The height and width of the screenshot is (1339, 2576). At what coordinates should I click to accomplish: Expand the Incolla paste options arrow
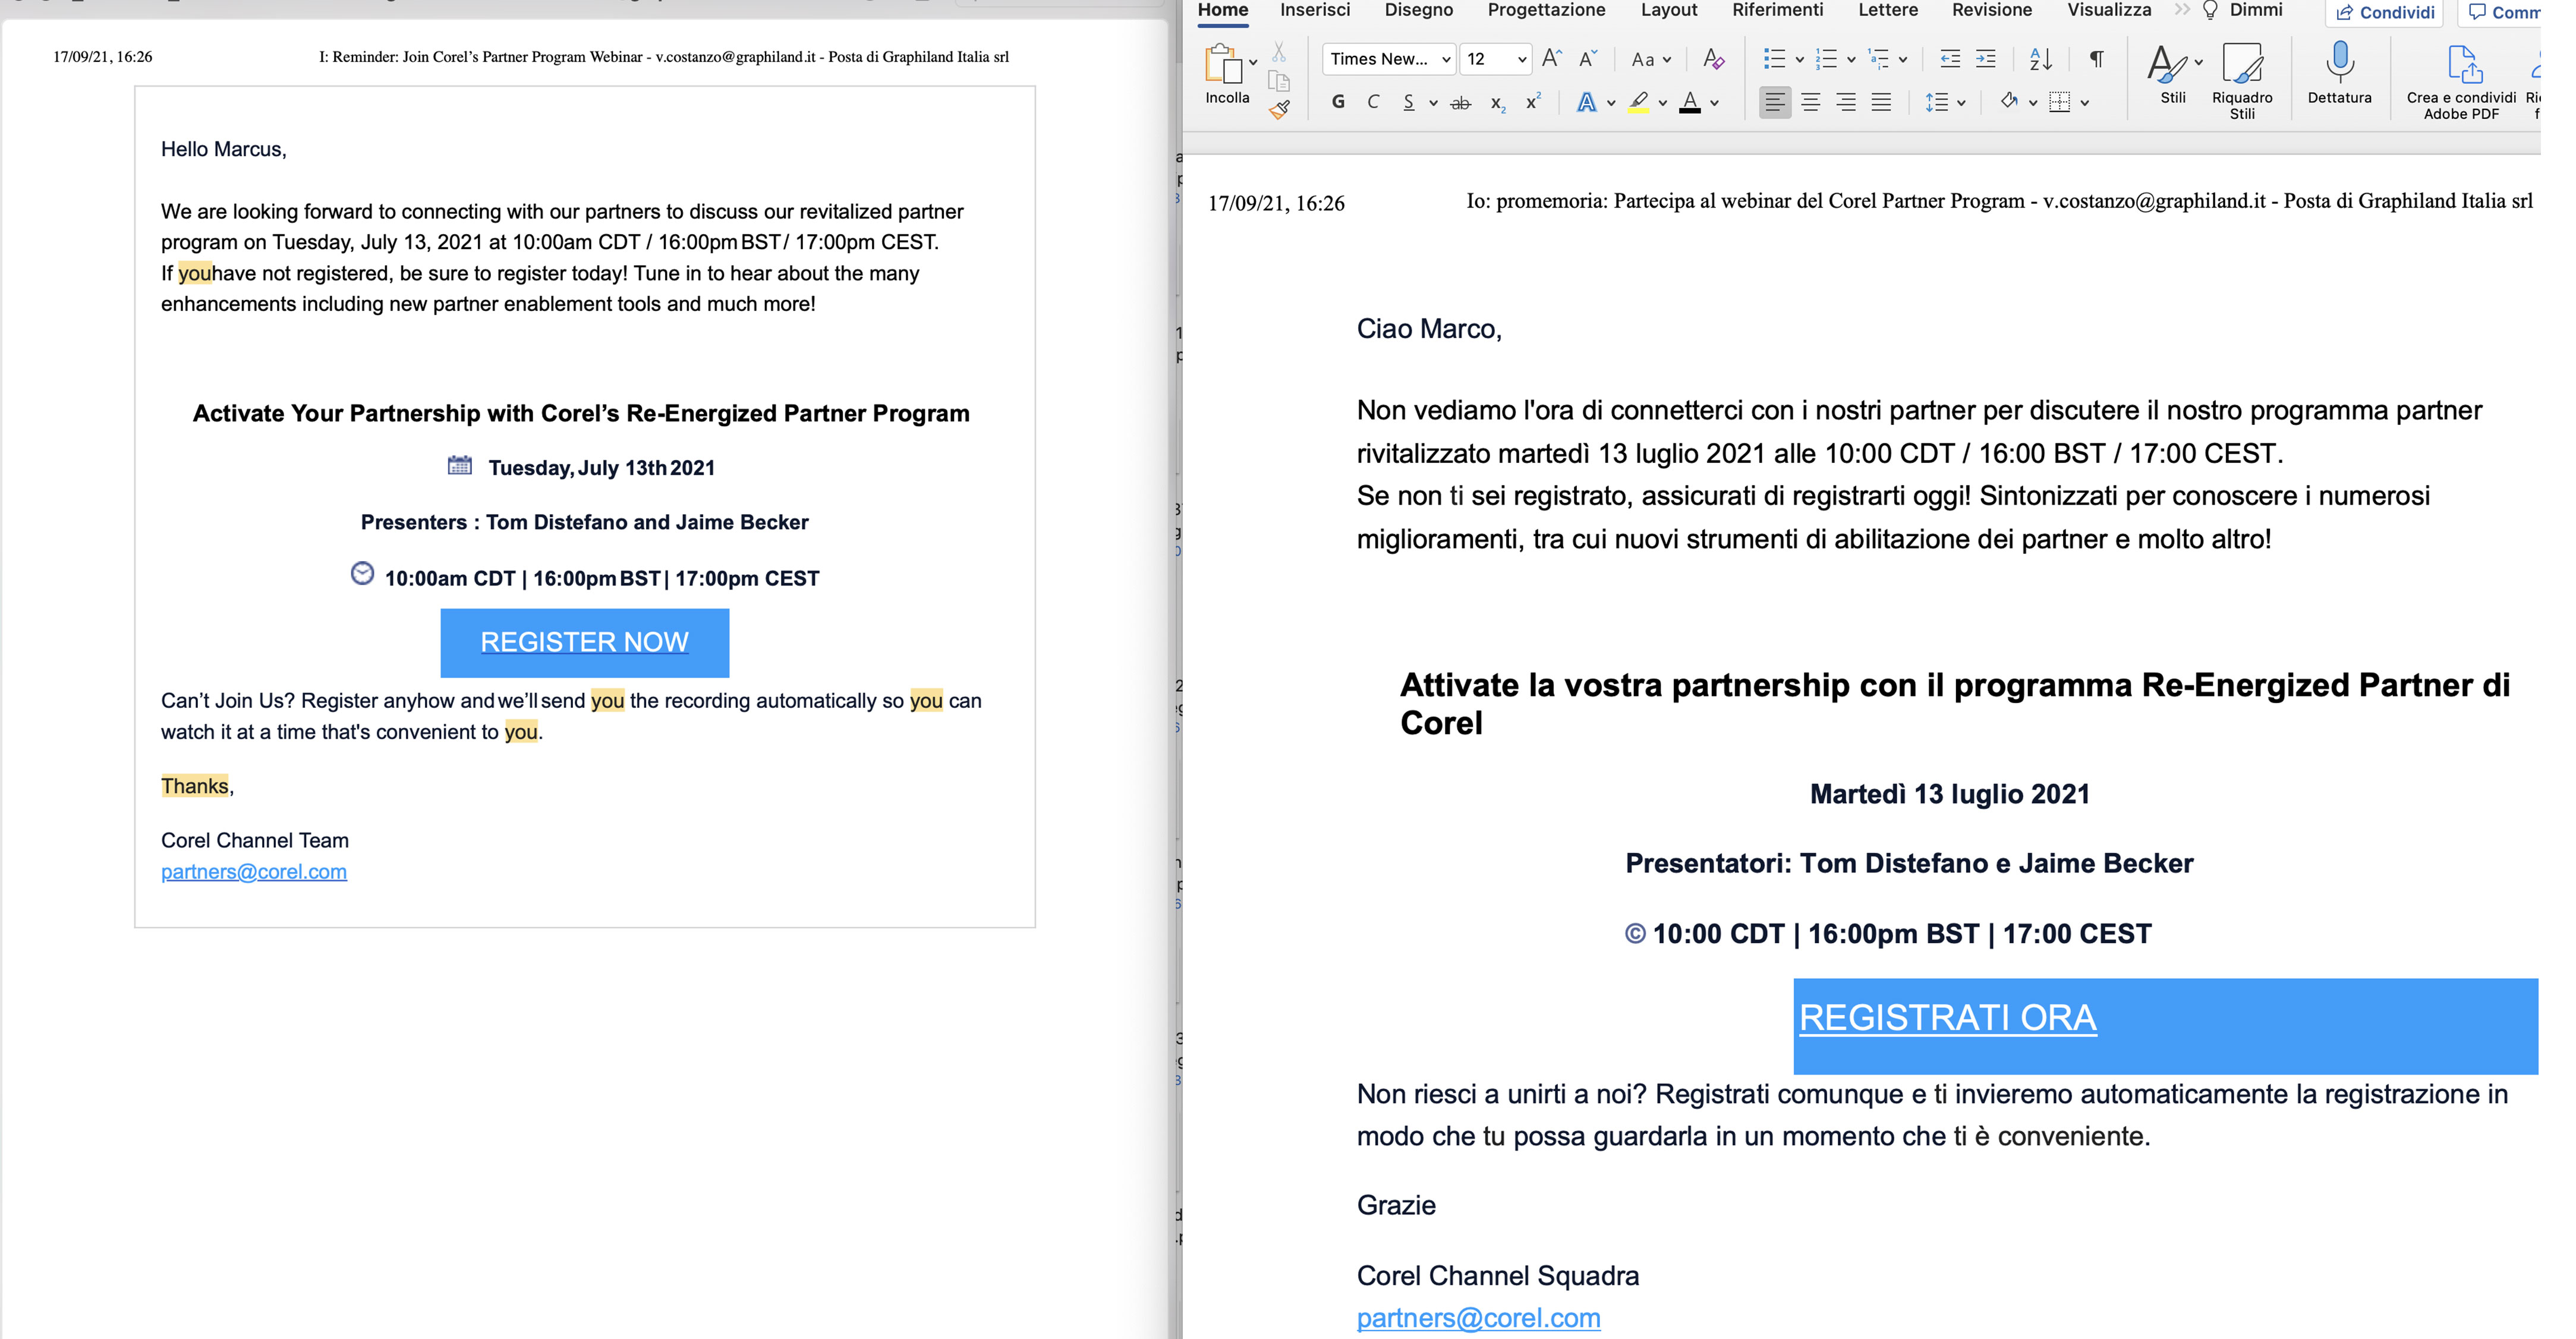(1253, 62)
